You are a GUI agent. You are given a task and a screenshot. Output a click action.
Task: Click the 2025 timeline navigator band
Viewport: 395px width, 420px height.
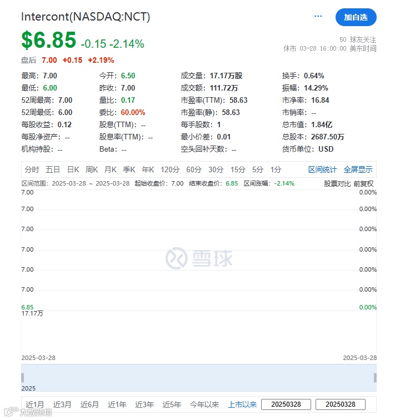[199, 378]
